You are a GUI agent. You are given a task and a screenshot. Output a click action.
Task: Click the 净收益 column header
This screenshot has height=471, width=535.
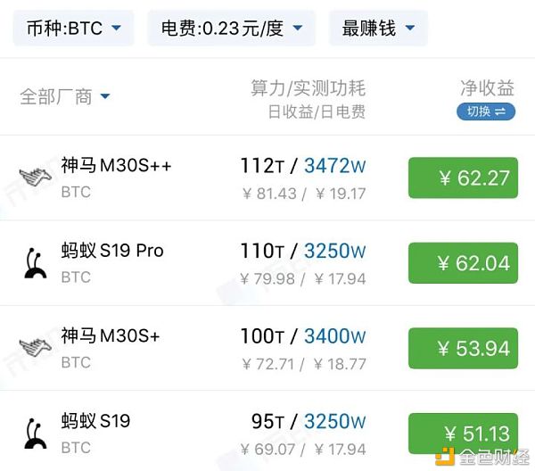pos(487,88)
